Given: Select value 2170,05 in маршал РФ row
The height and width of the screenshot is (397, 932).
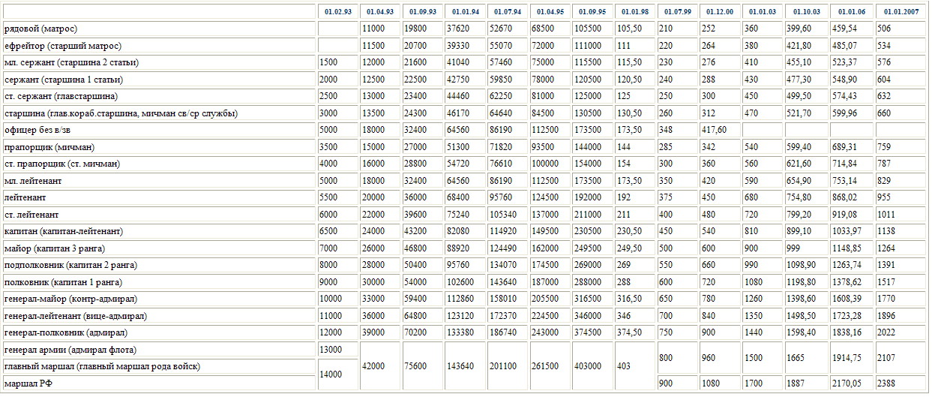Looking at the screenshot, I should pyautogui.click(x=848, y=383).
